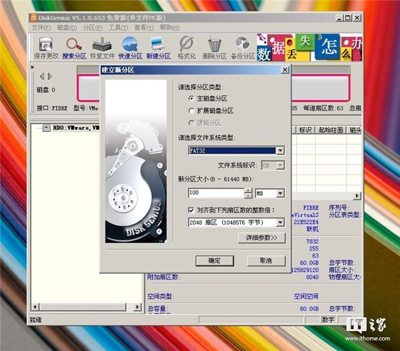Close the Create New Partition dialog
The width and height of the screenshot is (400, 351).
point(285,70)
